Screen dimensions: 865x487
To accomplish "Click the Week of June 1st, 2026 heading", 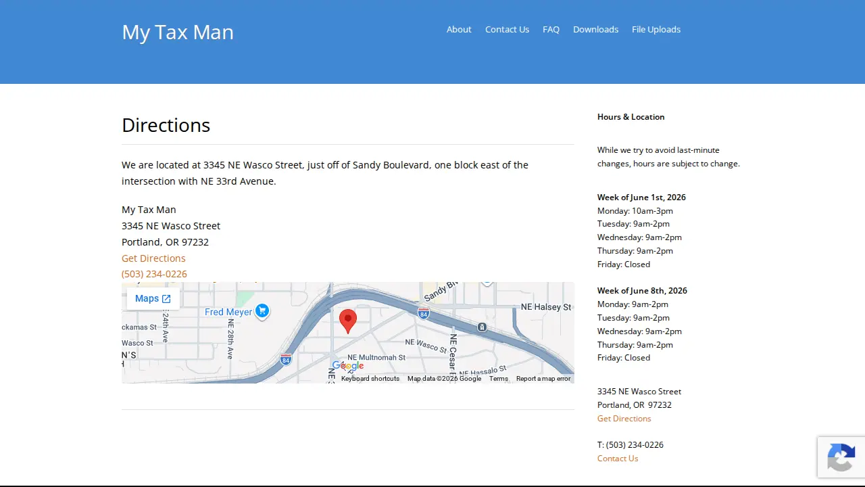I will coord(641,198).
